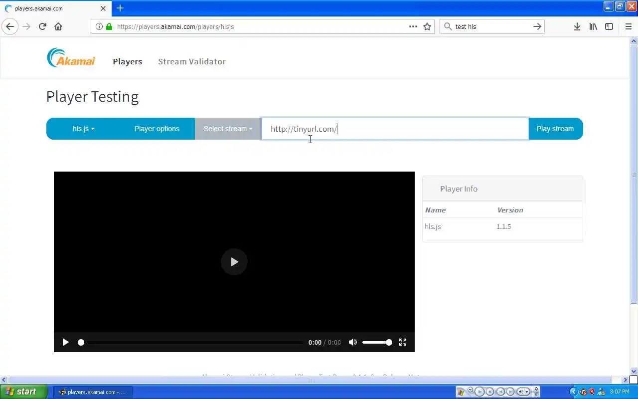Open the browser home page
This screenshot has width=638, height=399.
tap(58, 26)
